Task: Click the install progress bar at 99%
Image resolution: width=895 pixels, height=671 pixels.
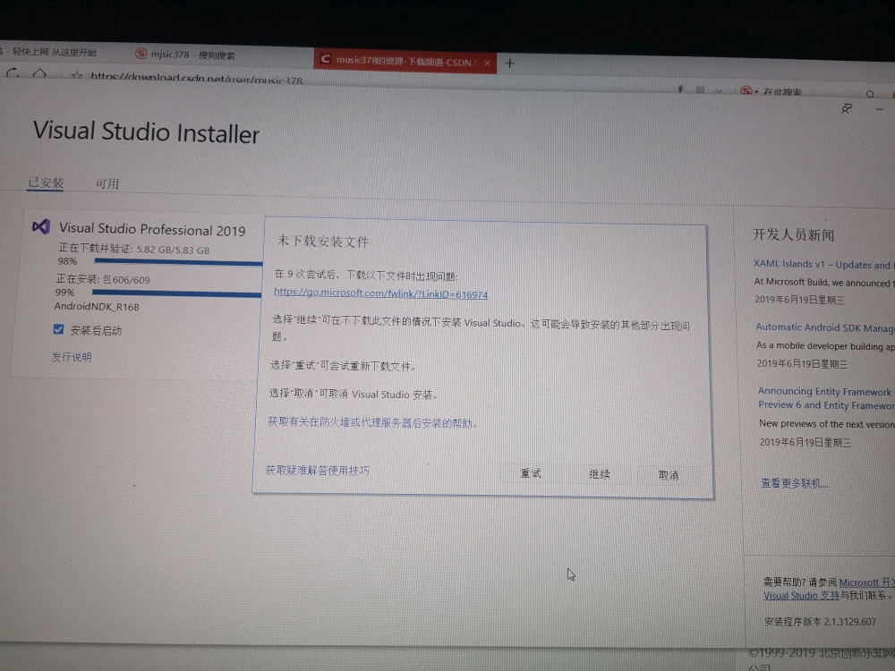Action: pyautogui.click(x=176, y=293)
